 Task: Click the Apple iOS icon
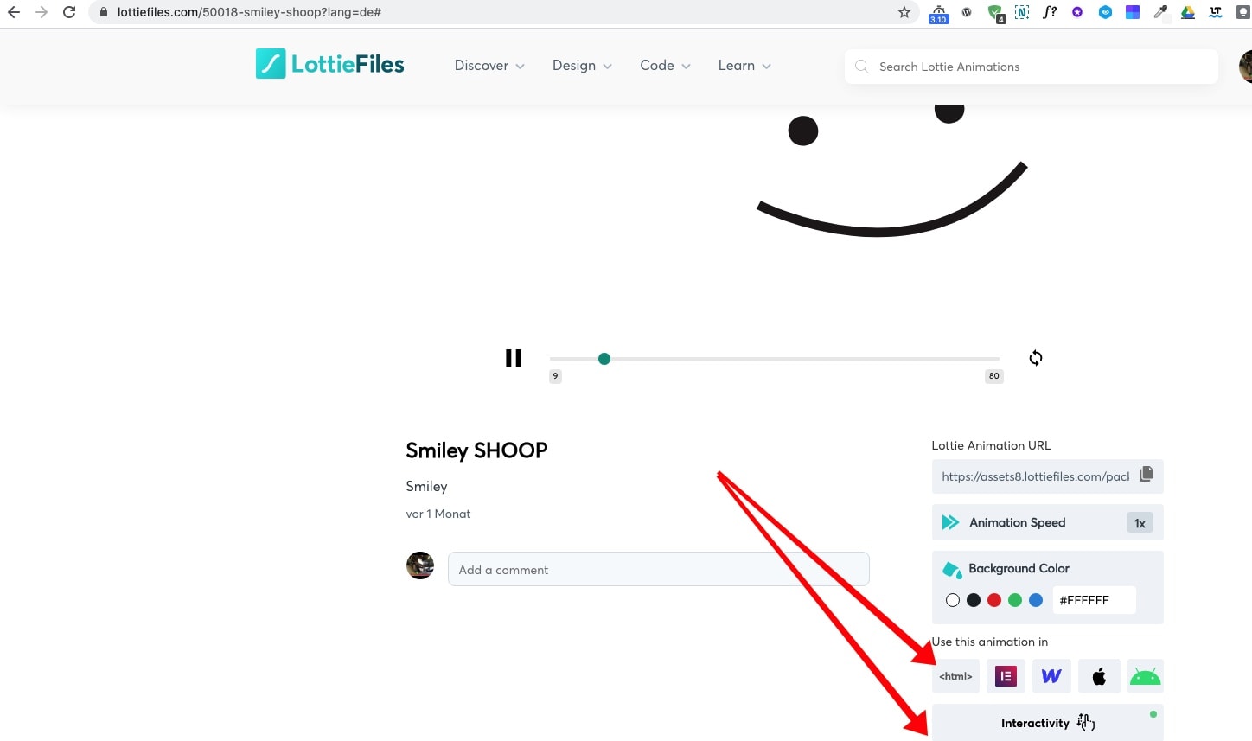point(1099,676)
